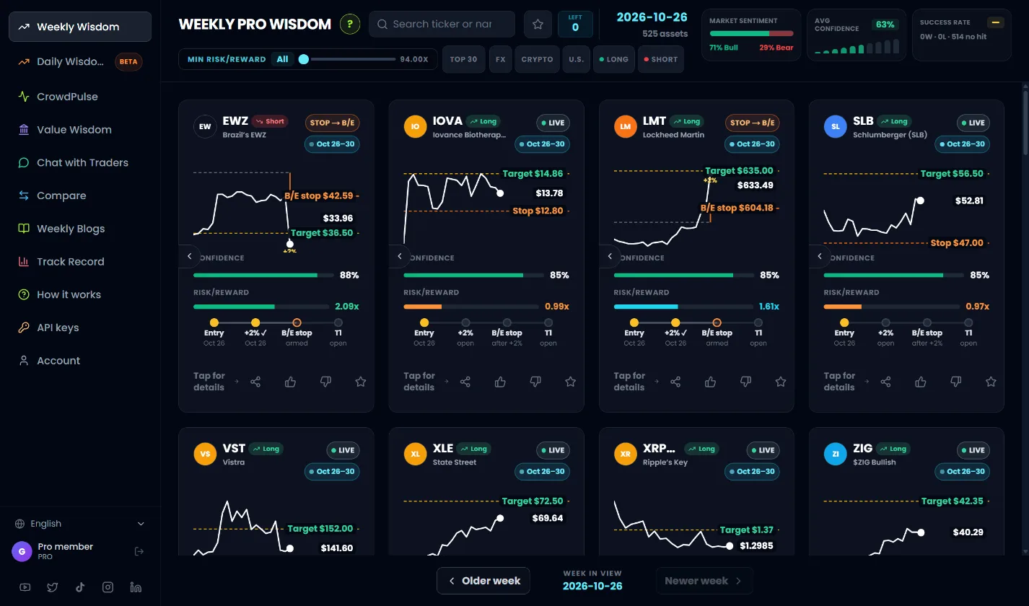This screenshot has height=606, width=1029.
Task: Open Chat with Traders
Action: point(80,162)
